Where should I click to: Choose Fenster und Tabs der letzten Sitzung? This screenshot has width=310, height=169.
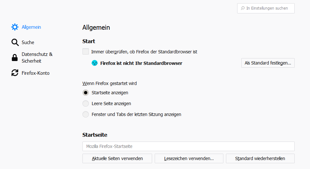(x=86, y=114)
